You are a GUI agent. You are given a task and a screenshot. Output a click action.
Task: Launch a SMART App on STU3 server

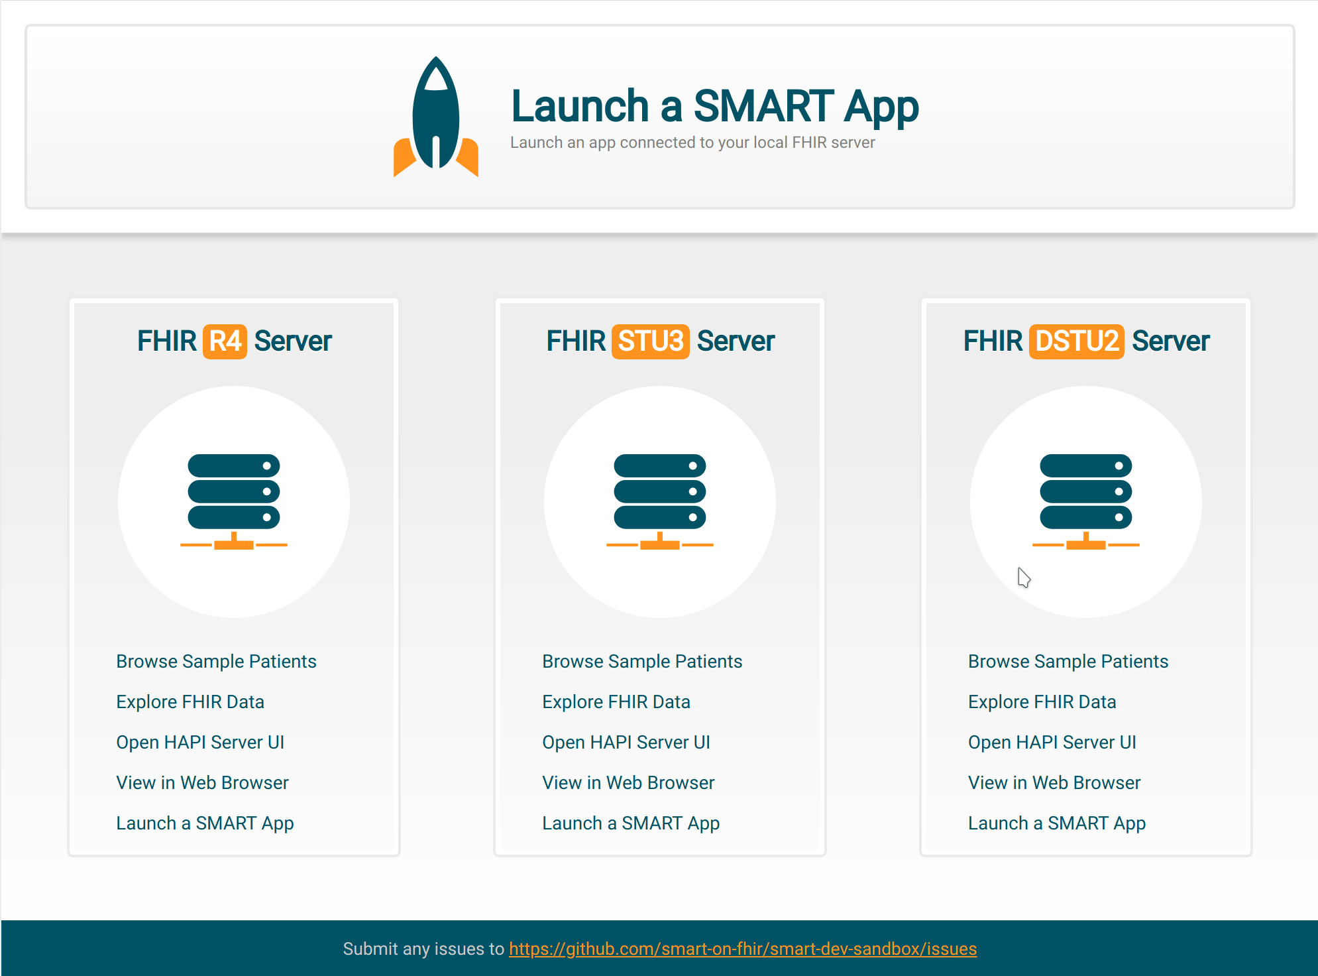[x=631, y=823]
